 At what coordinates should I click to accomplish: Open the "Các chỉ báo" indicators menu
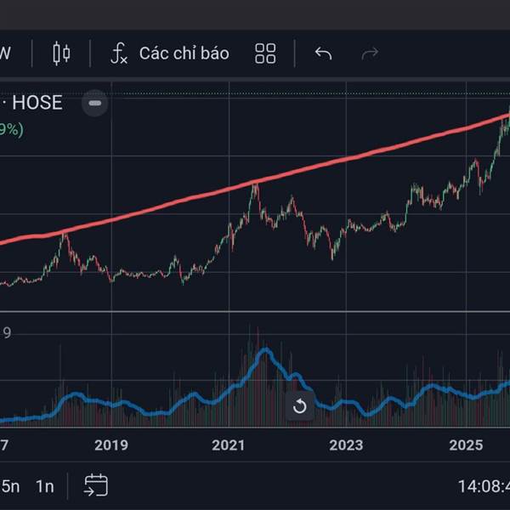coord(184,54)
